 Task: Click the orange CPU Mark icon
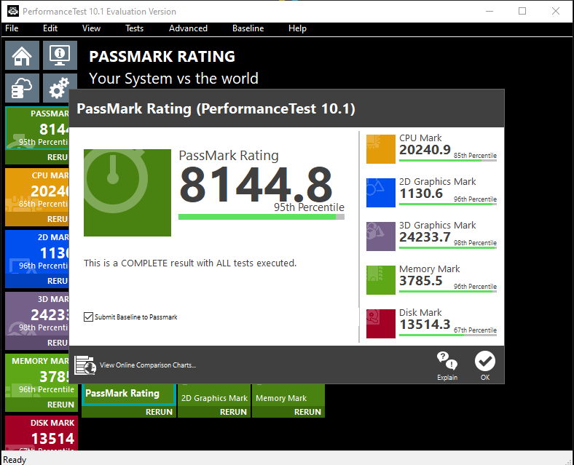(381, 148)
